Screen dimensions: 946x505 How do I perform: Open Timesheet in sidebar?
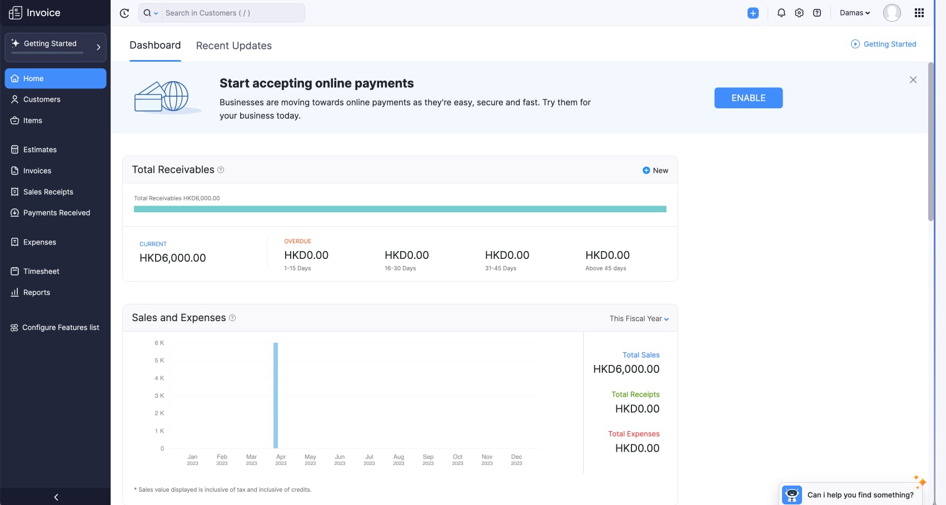click(x=56, y=271)
